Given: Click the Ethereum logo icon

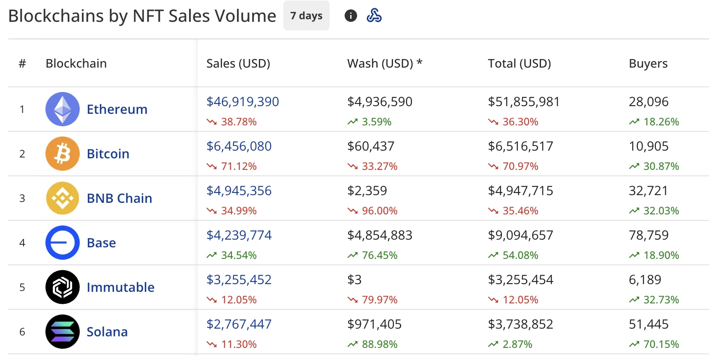Looking at the screenshot, I should click(x=63, y=109).
